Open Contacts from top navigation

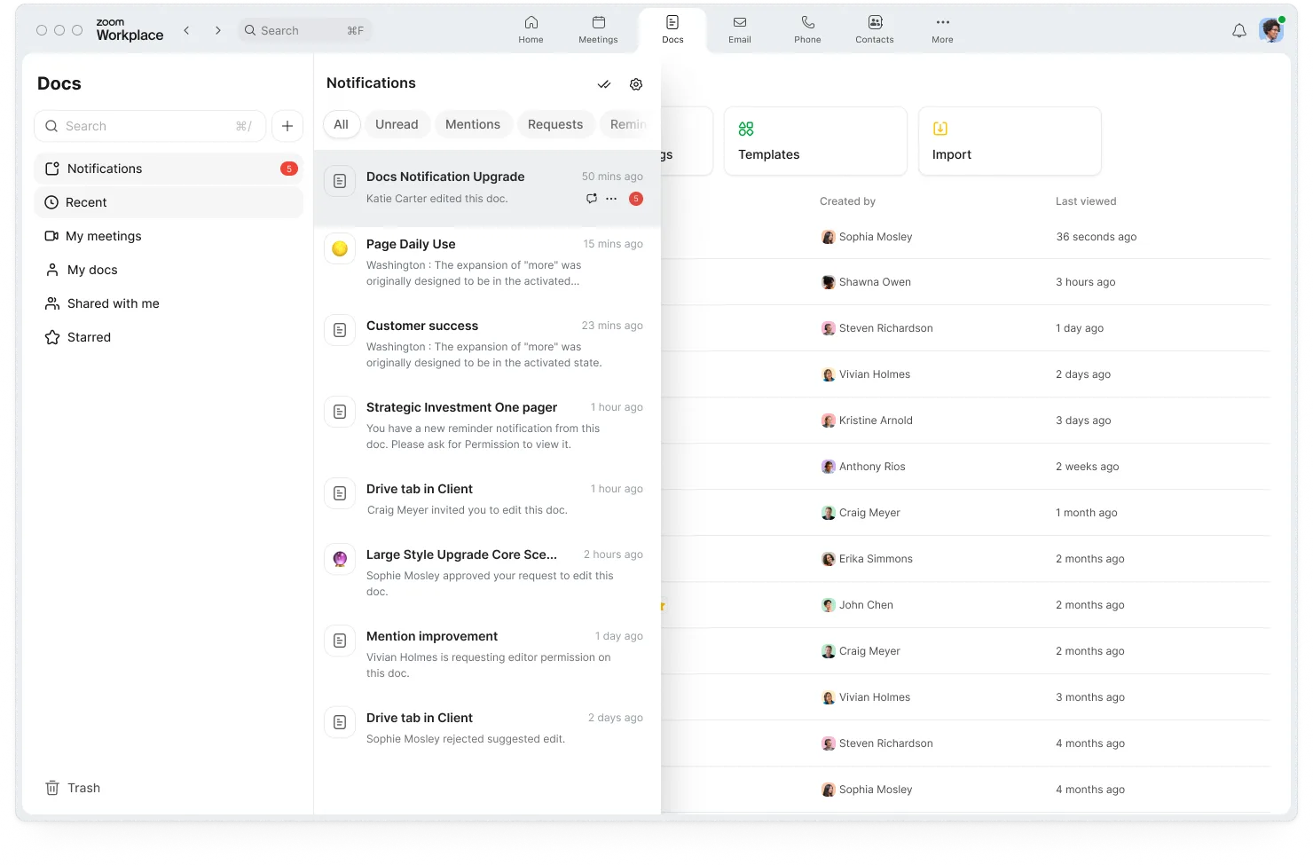(874, 29)
